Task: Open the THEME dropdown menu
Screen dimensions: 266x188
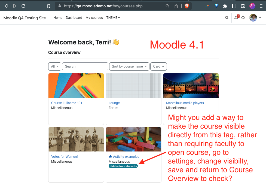Action: pyautogui.click(x=113, y=18)
